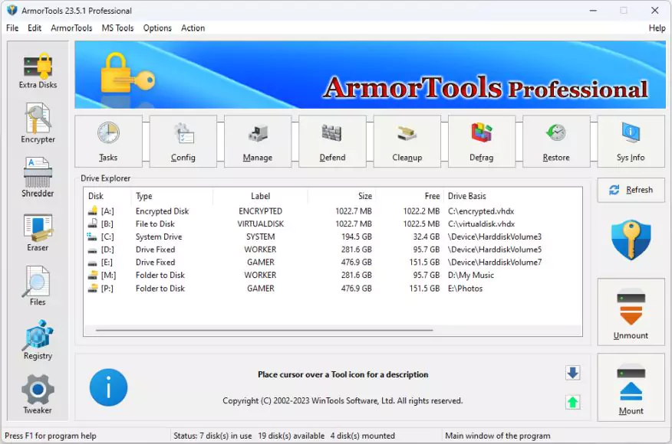Open the Help menu
This screenshot has width=672, height=444.
coord(657,28)
